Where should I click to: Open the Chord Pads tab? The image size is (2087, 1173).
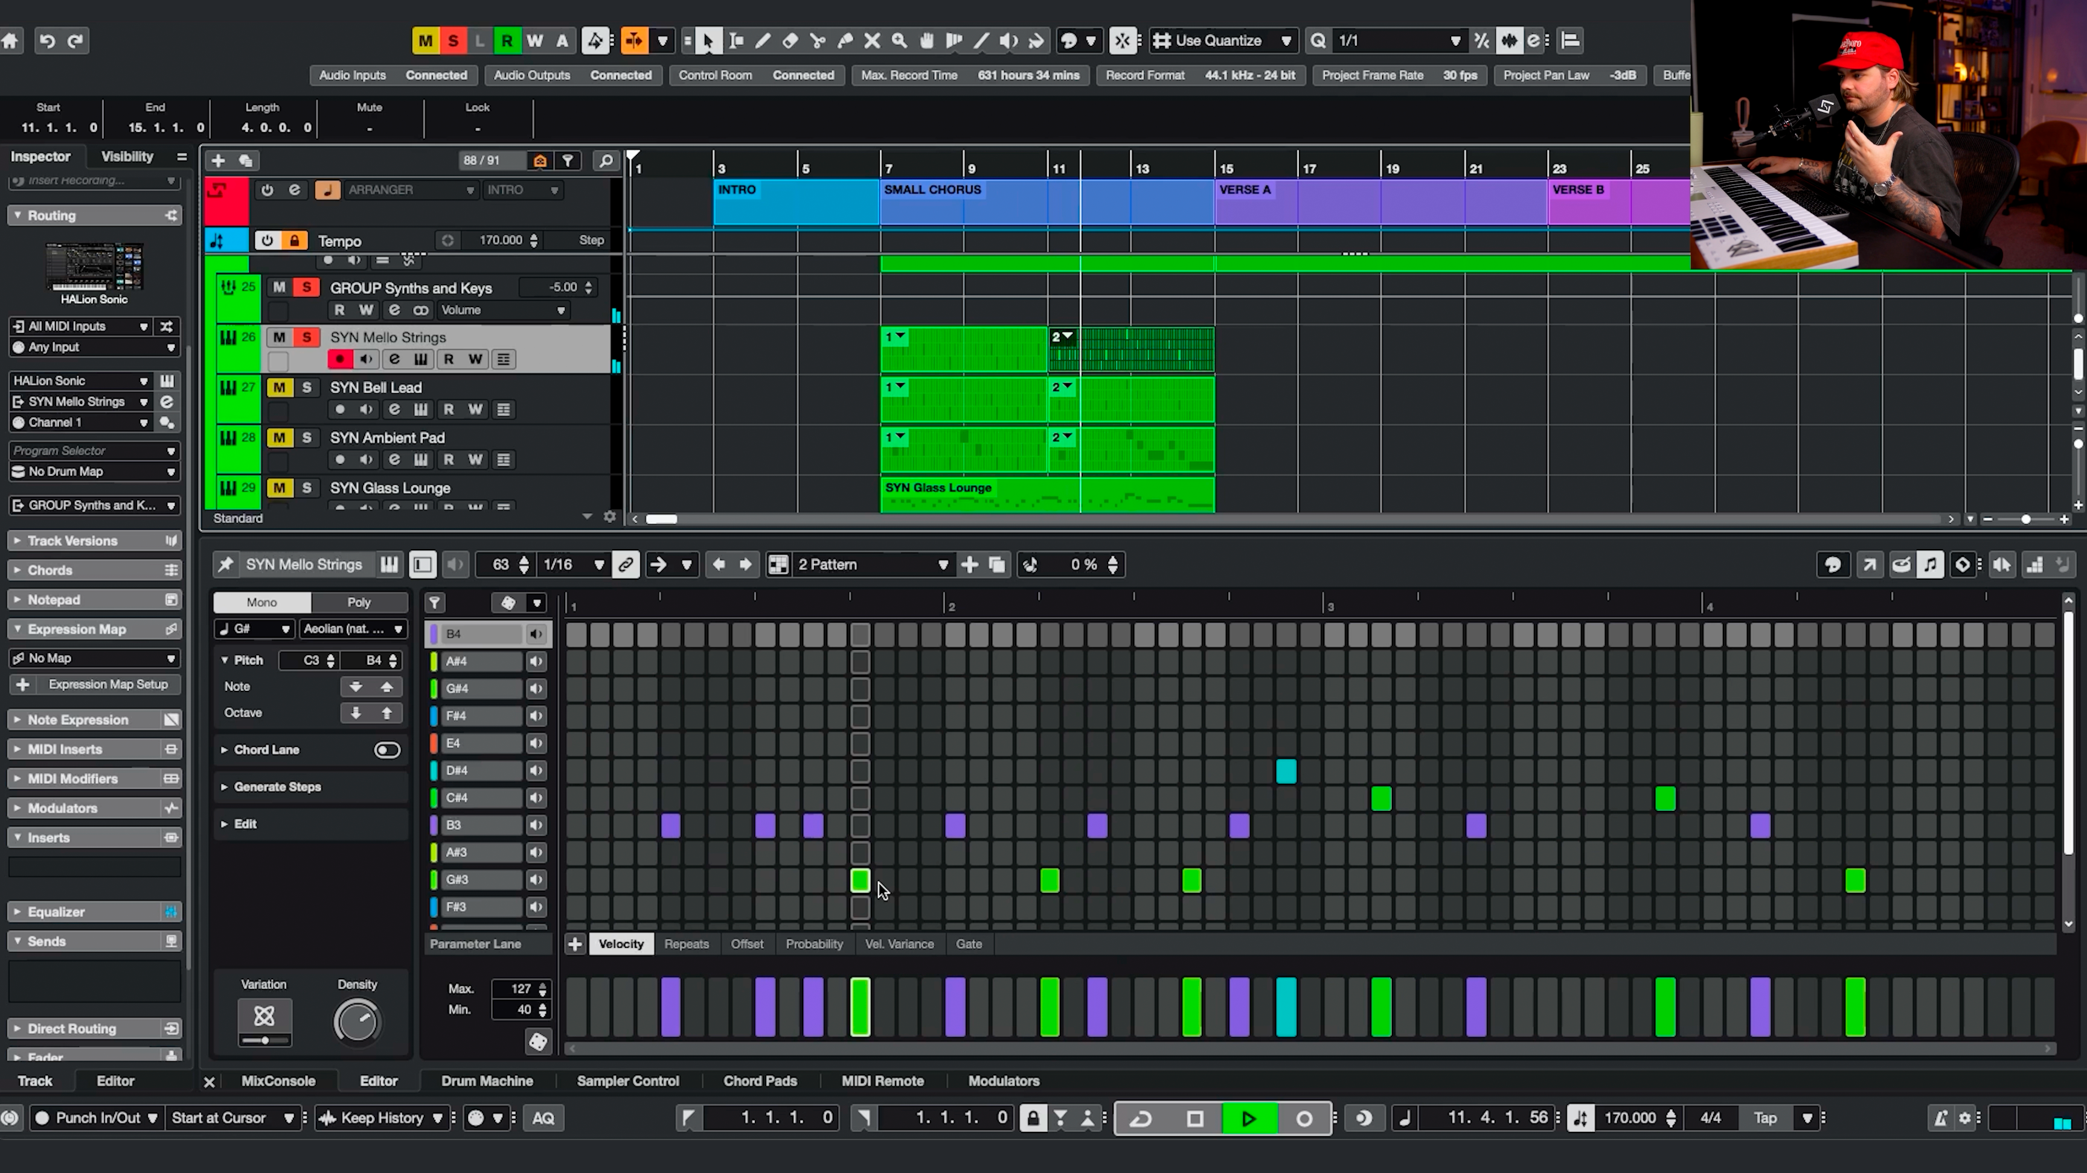point(759,1081)
